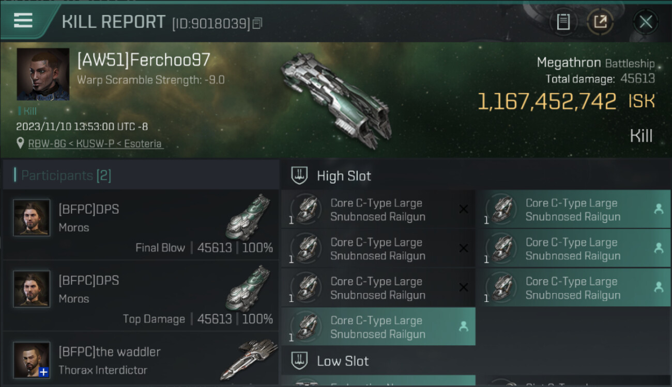The image size is (672, 387).
Task: Click the waddler portrait plus badge
Action: click(x=44, y=372)
